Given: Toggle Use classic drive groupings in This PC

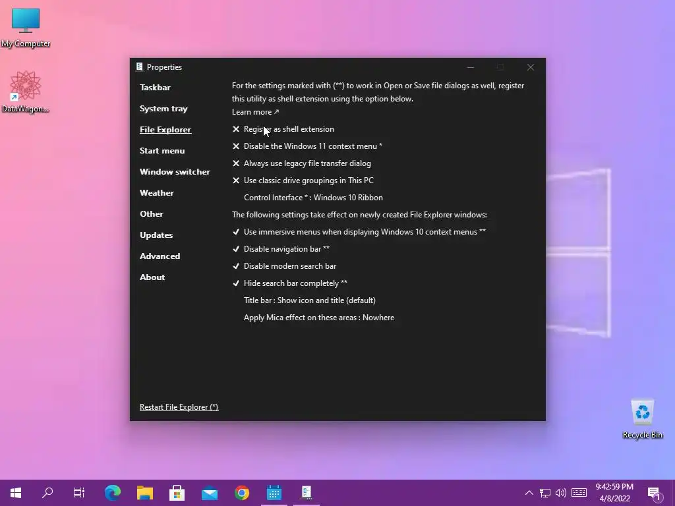Looking at the screenshot, I should tap(303, 181).
